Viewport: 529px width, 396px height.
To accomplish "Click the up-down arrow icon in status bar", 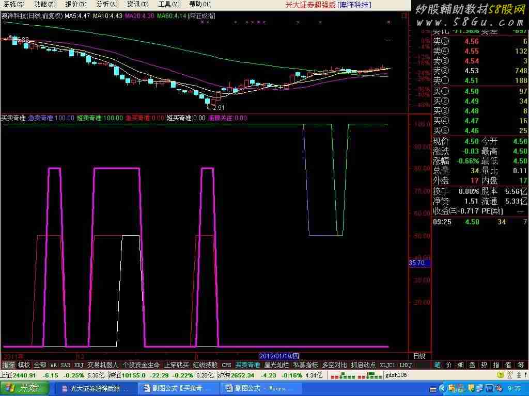I will [519, 375].
